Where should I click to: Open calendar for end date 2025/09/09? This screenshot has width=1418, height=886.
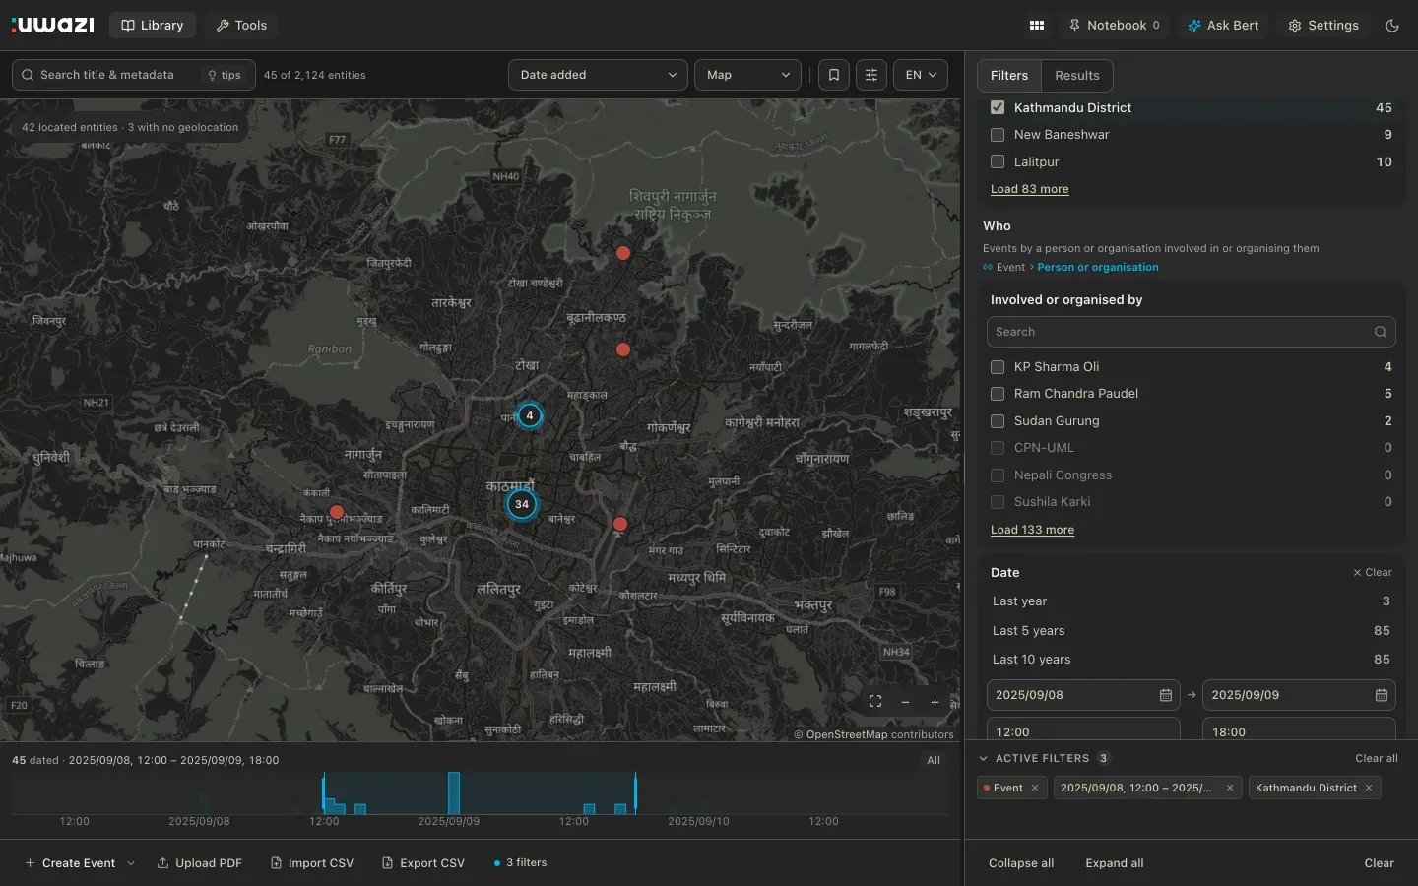[1382, 695]
